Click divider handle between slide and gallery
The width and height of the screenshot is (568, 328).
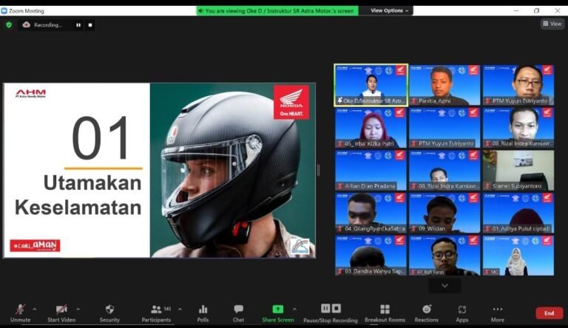[x=319, y=170]
